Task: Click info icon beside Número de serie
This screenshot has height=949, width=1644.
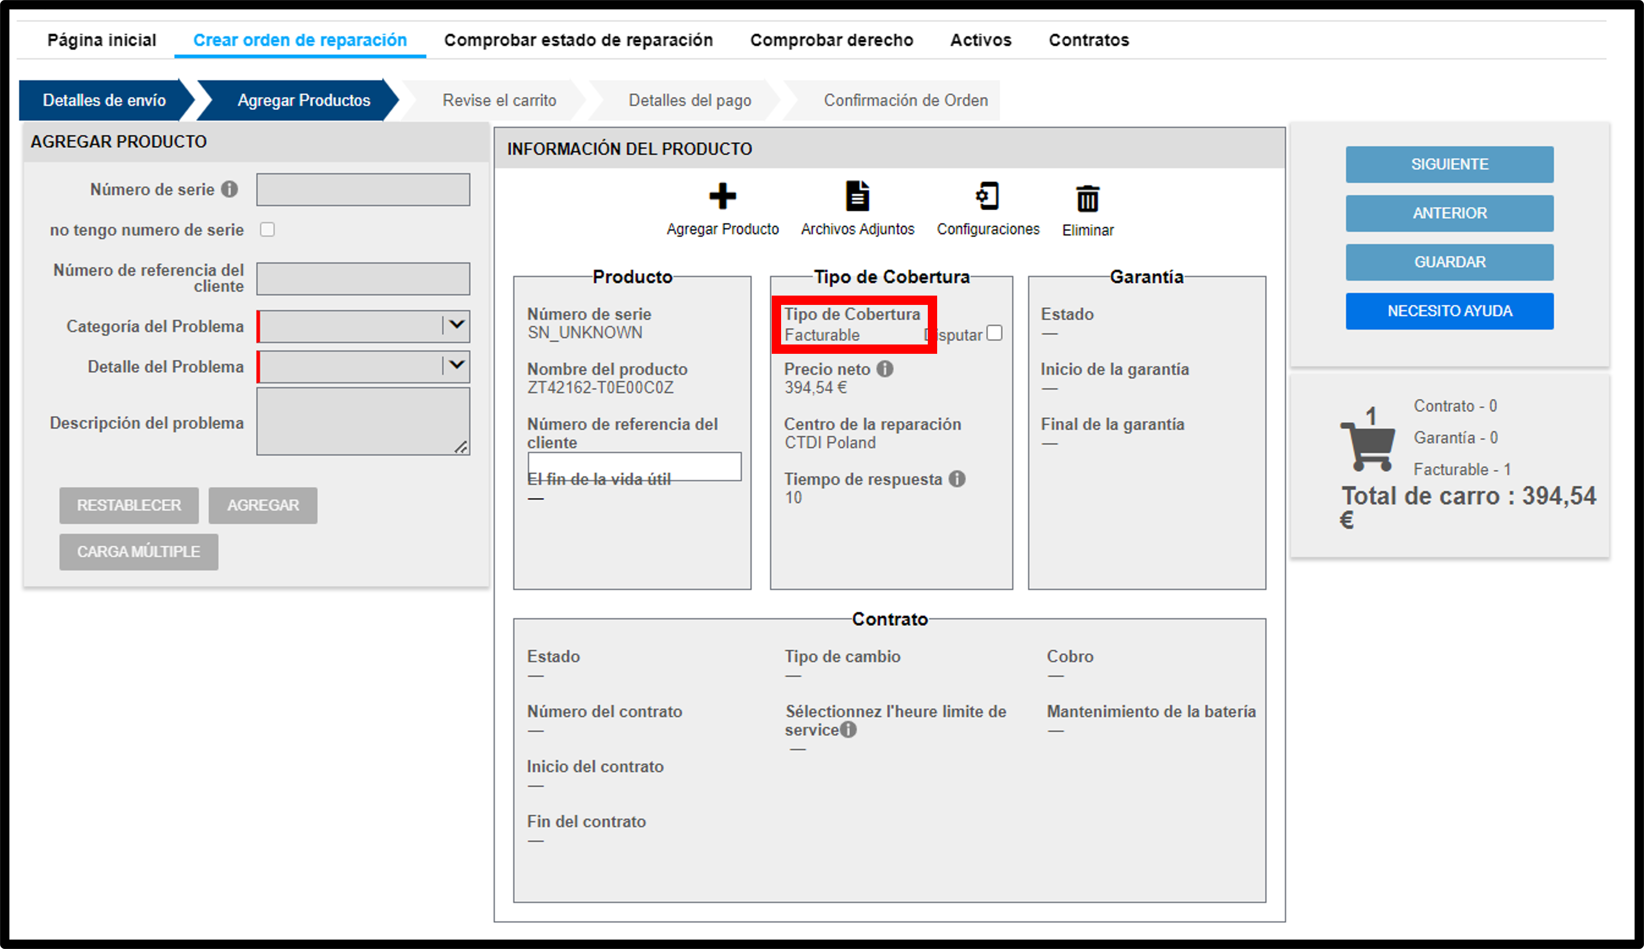Action: tap(229, 189)
